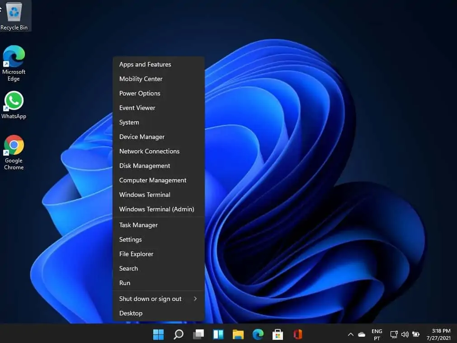Viewport: 457px width, 343px height.
Task: Open the Widgets panel
Action: 218,334
